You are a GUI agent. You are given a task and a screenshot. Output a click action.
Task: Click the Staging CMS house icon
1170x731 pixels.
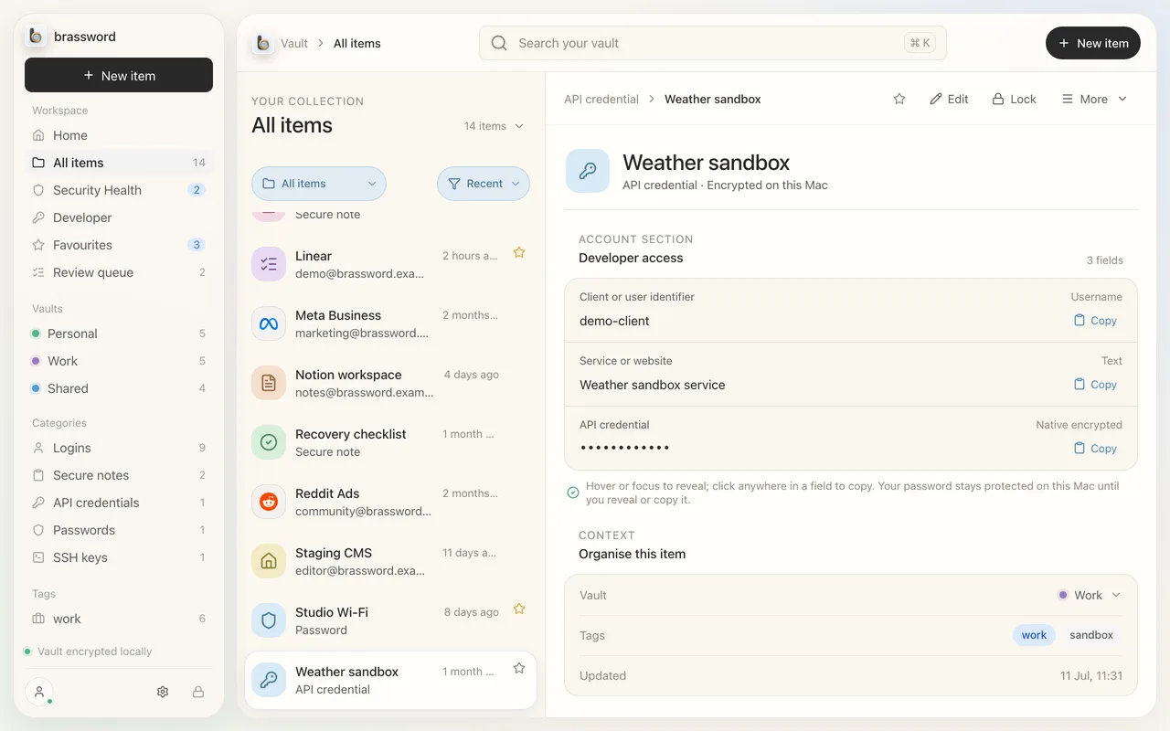pyautogui.click(x=269, y=561)
